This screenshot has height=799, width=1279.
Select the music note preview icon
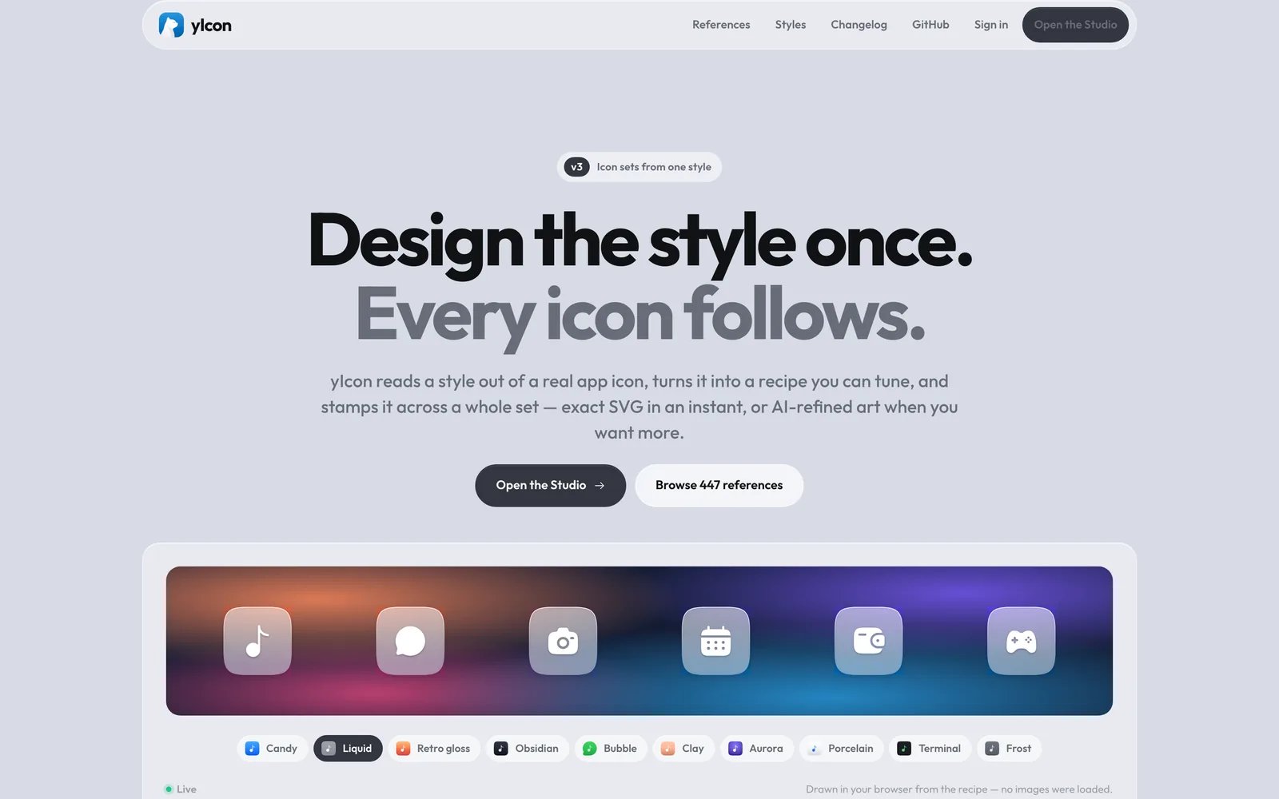(x=257, y=641)
